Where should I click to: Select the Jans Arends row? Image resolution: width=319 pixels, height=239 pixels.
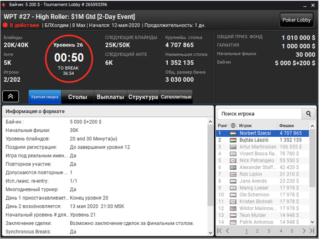tap(262, 181)
